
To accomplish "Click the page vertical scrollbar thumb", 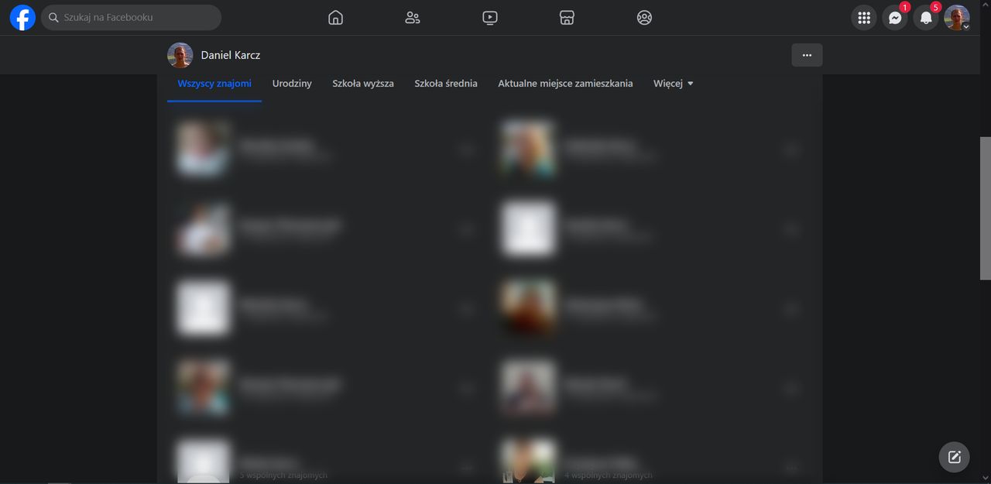I will [x=986, y=208].
